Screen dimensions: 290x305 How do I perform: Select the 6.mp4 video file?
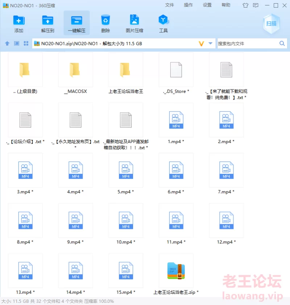[x=176, y=174]
